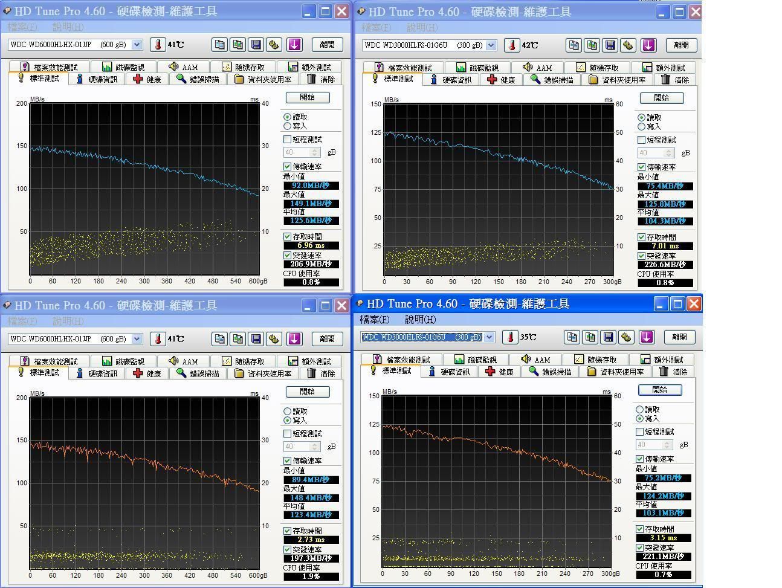The image size is (782, 588).
Task: Copy screenshot icon in 600 GB write-test window
Action: (238, 338)
